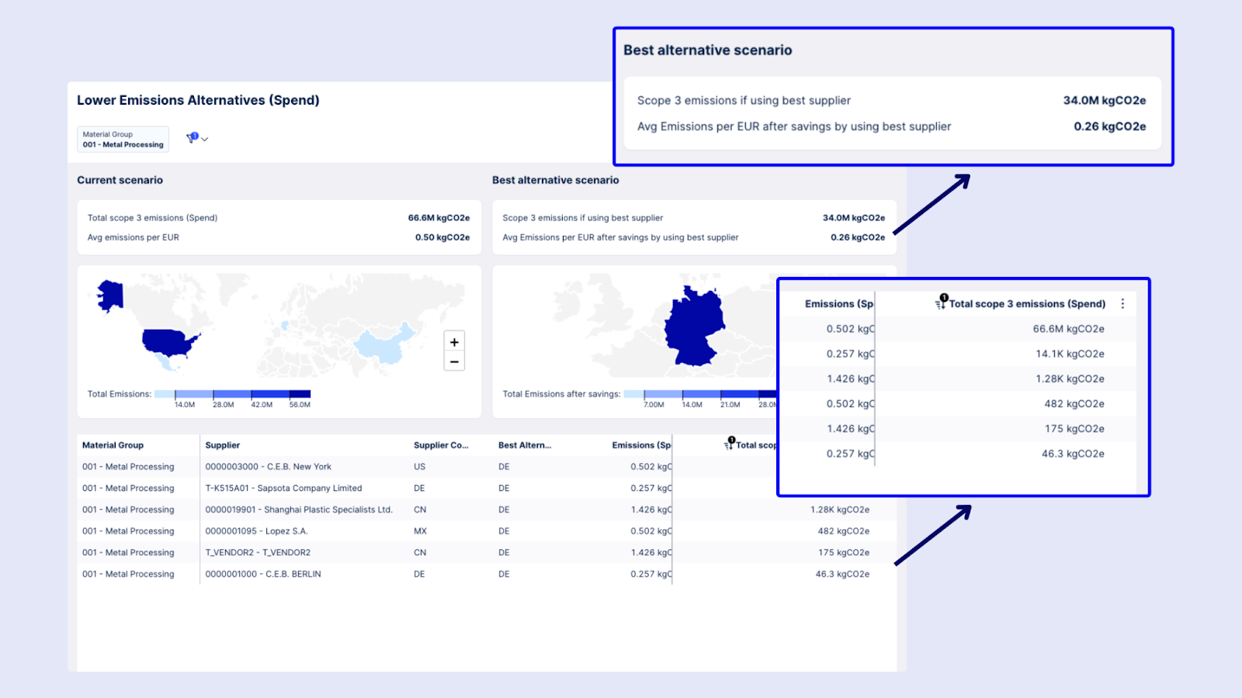Sort by the Supplier Co... column header
Screen dimensions: 1242x698
pyautogui.click(x=440, y=445)
